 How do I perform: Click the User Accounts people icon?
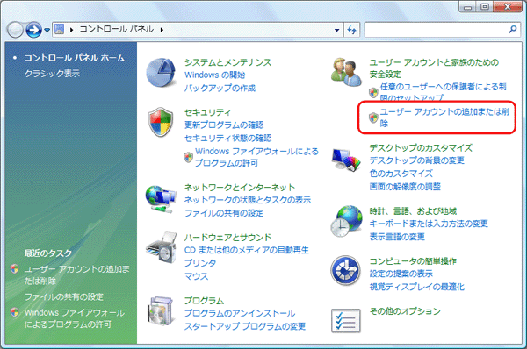(x=346, y=72)
